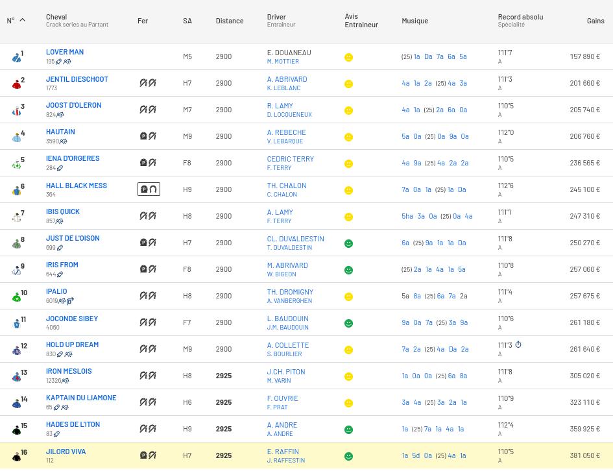Click HALL BLACK MESS boxed horseshoe icon
This screenshot has width=613, height=471.
click(x=149, y=189)
